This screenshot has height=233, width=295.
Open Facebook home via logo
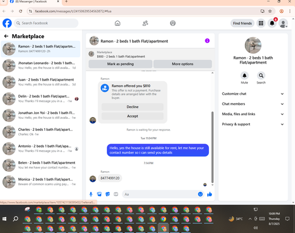point(7,23)
